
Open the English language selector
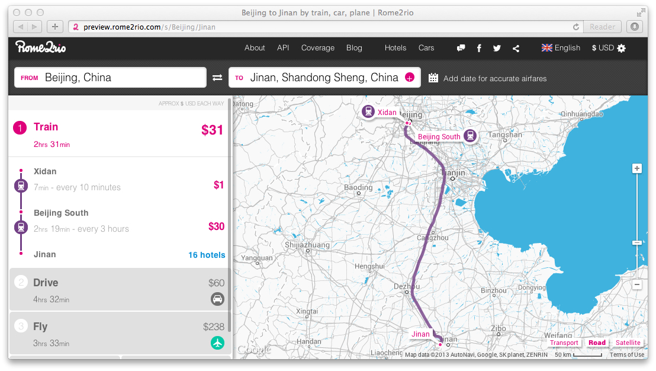(561, 48)
